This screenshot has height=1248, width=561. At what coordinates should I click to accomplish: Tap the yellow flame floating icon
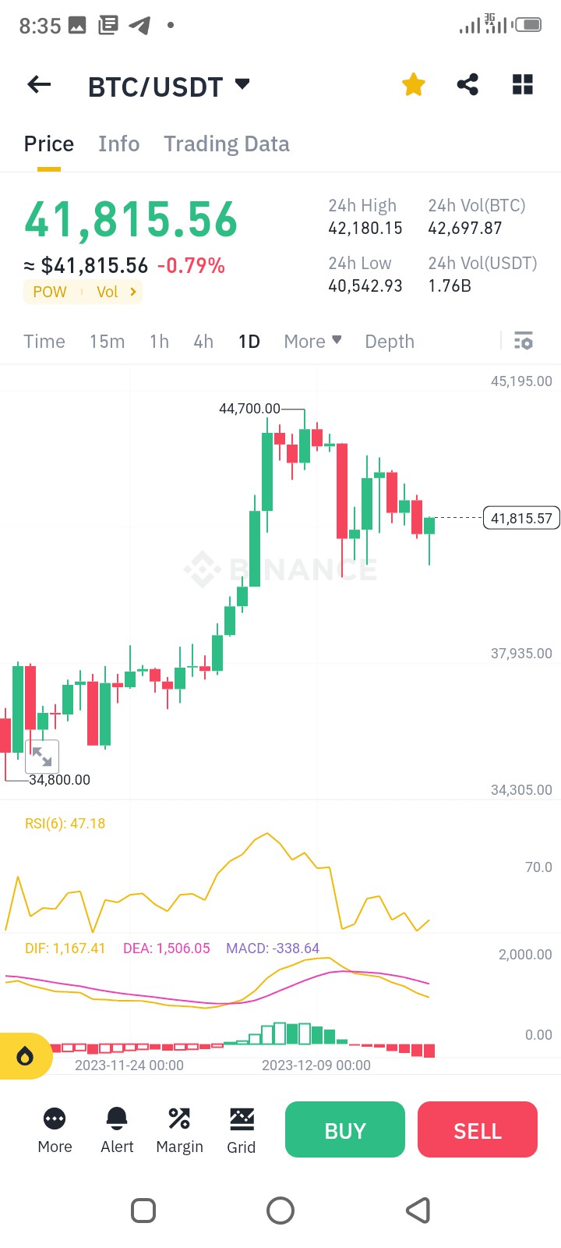(25, 1056)
